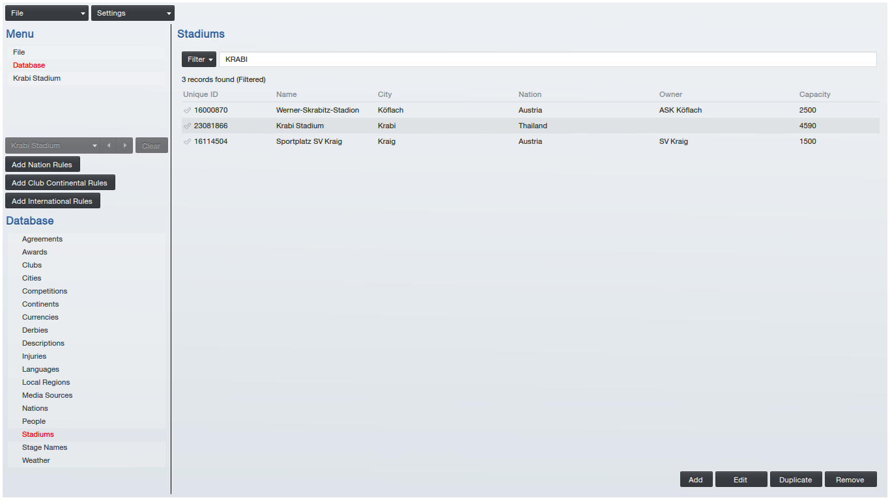Click the history back arrow icon
Image resolution: width=890 pixels, height=500 pixels.
coord(109,146)
